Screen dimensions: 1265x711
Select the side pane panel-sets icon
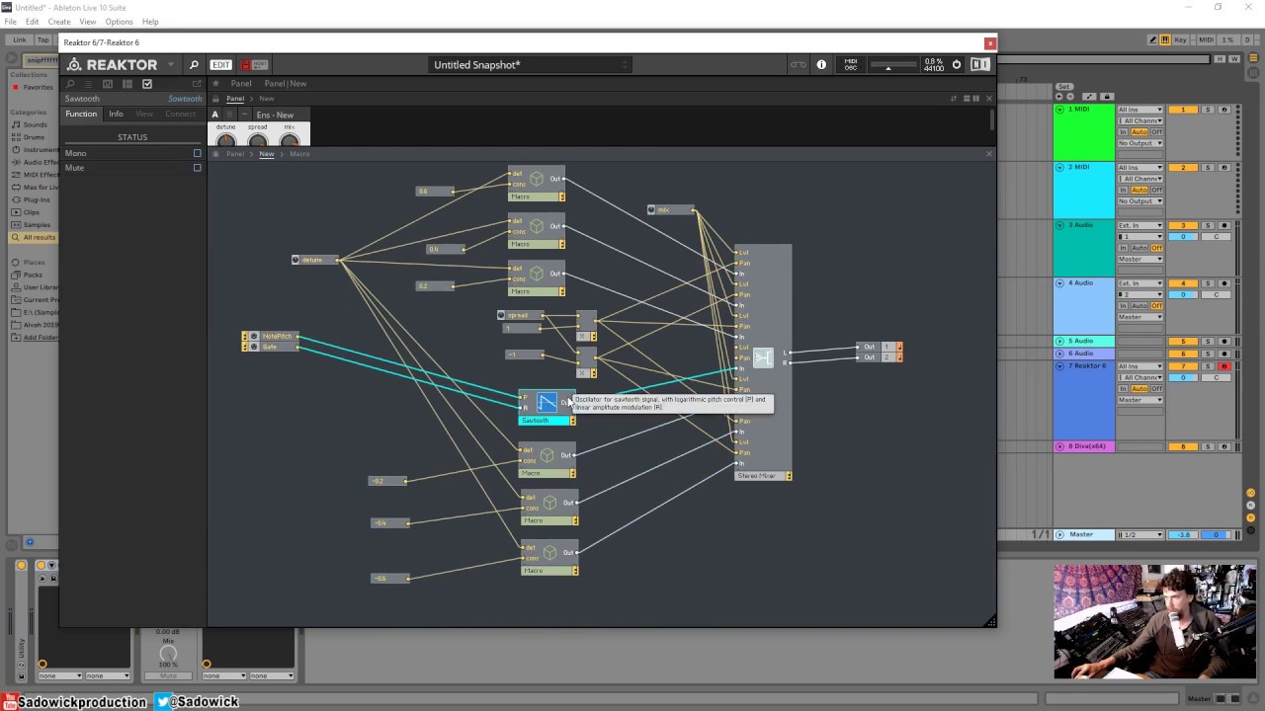click(108, 84)
